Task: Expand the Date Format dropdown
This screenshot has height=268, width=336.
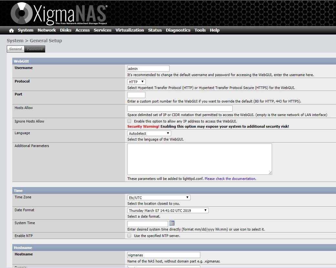Action: (168, 211)
